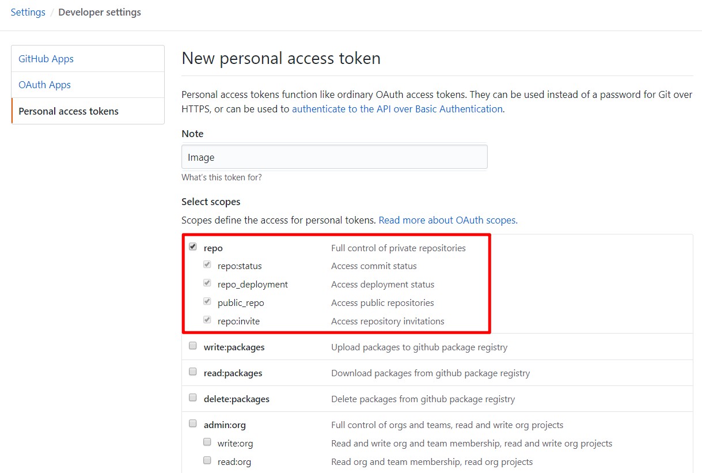Open the Settings breadcrumb link
This screenshot has height=473, width=702.
(x=28, y=12)
